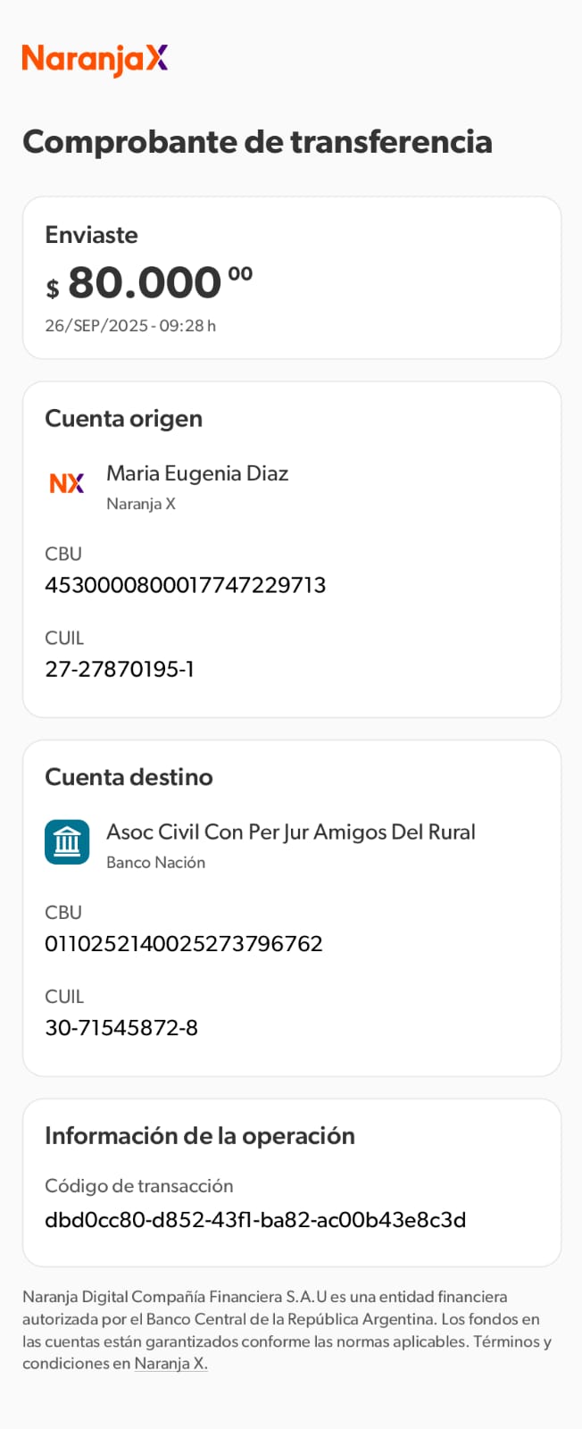Click the Banco Nación bank icon

pyautogui.click(x=67, y=842)
